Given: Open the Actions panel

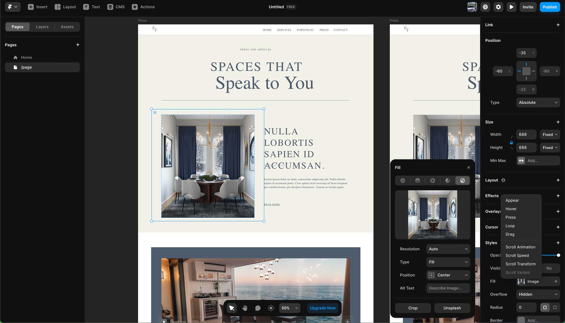Looking at the screenshot, I should pos(143,7).
